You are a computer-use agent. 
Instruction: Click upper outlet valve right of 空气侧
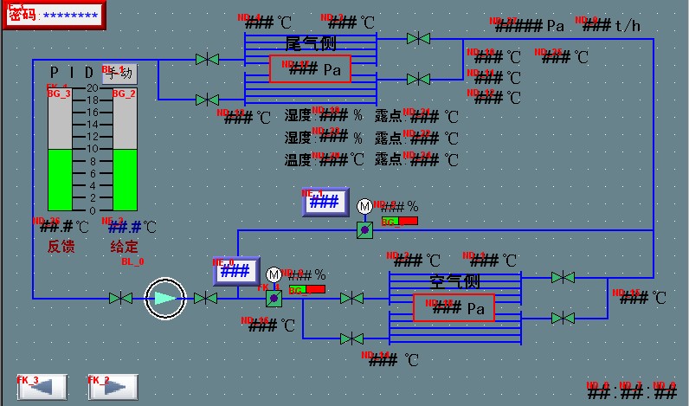(x=563, y=278)
